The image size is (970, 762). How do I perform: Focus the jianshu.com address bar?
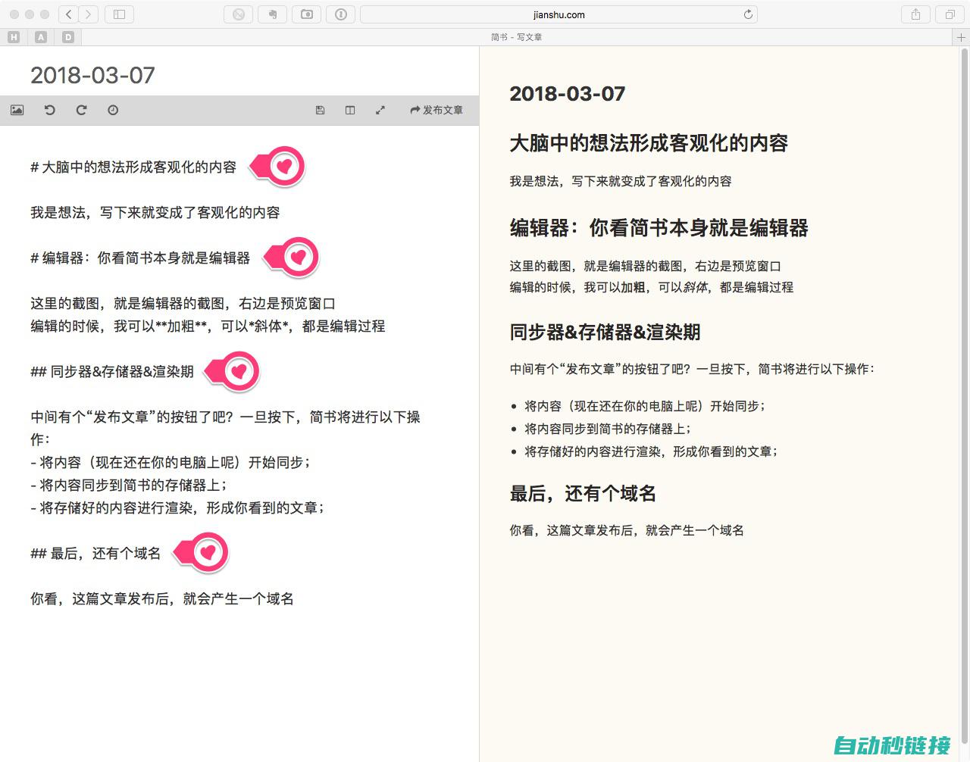click(559, 14)
